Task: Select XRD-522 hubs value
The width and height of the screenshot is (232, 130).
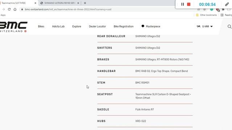Action: click(x=141, y=121)
